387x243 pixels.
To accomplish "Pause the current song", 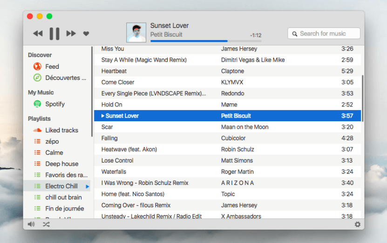I will (54, 33).
